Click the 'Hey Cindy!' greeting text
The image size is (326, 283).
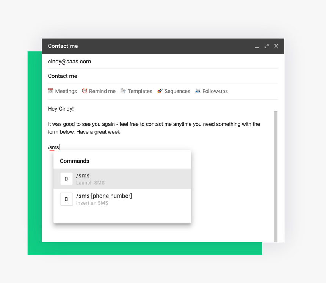click(x=61, y=109)
